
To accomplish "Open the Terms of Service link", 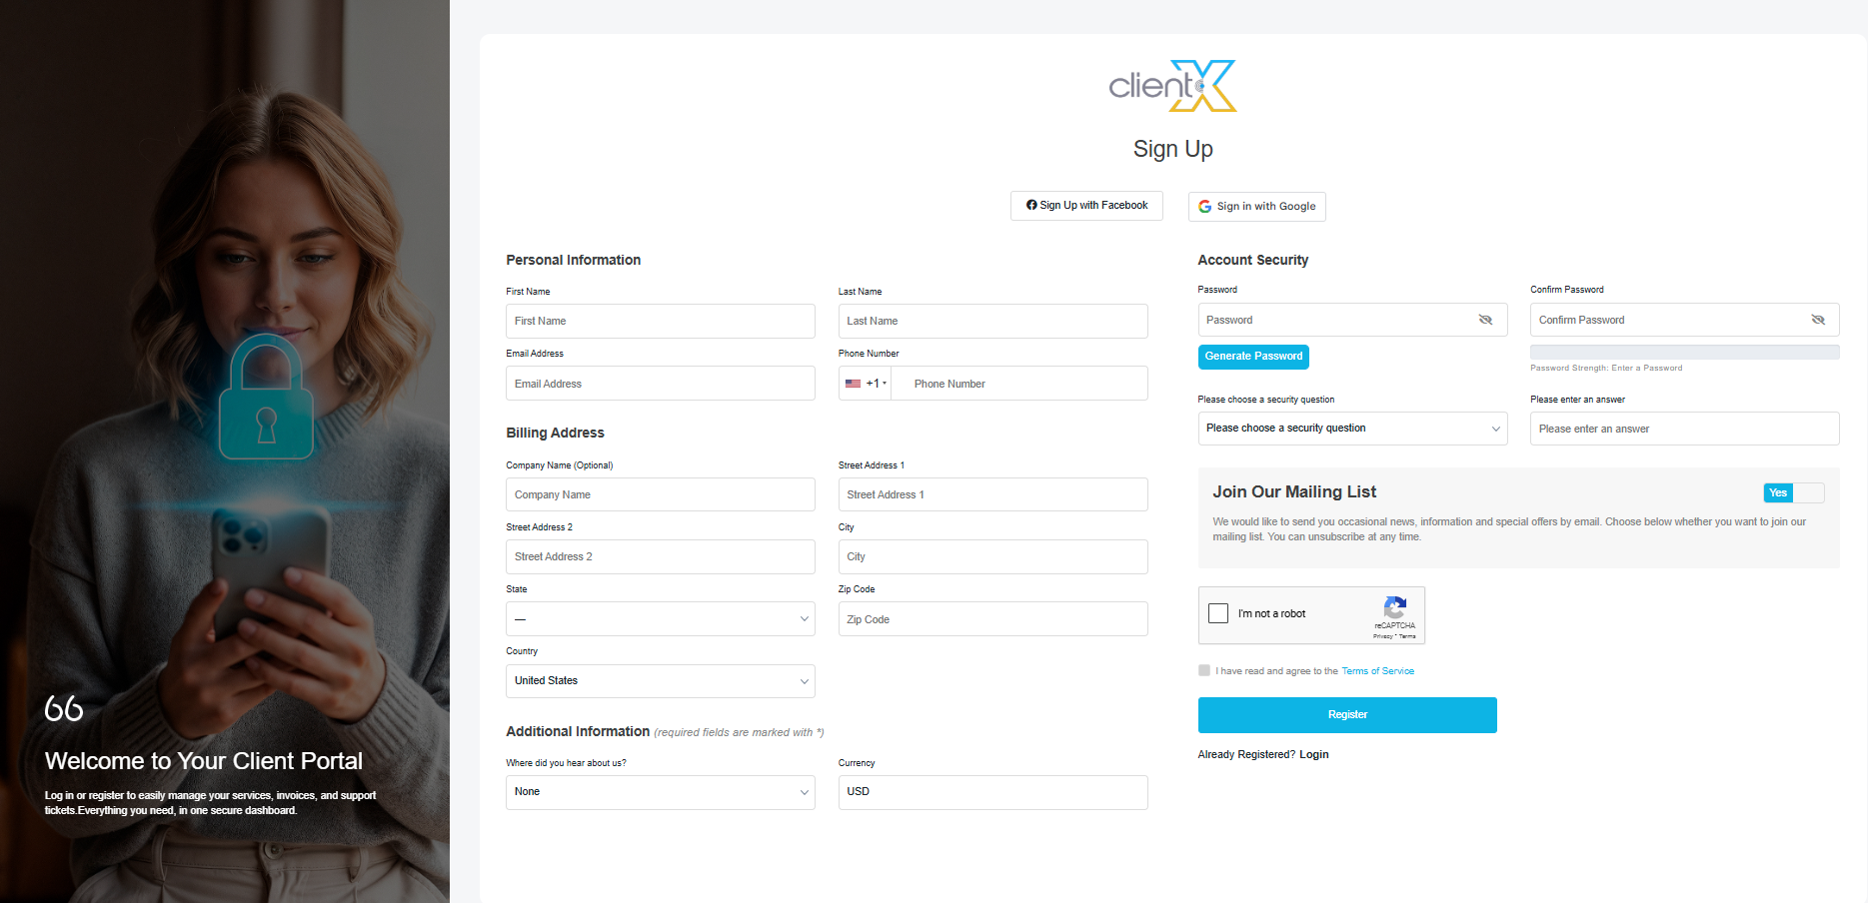I will 1377,671.
